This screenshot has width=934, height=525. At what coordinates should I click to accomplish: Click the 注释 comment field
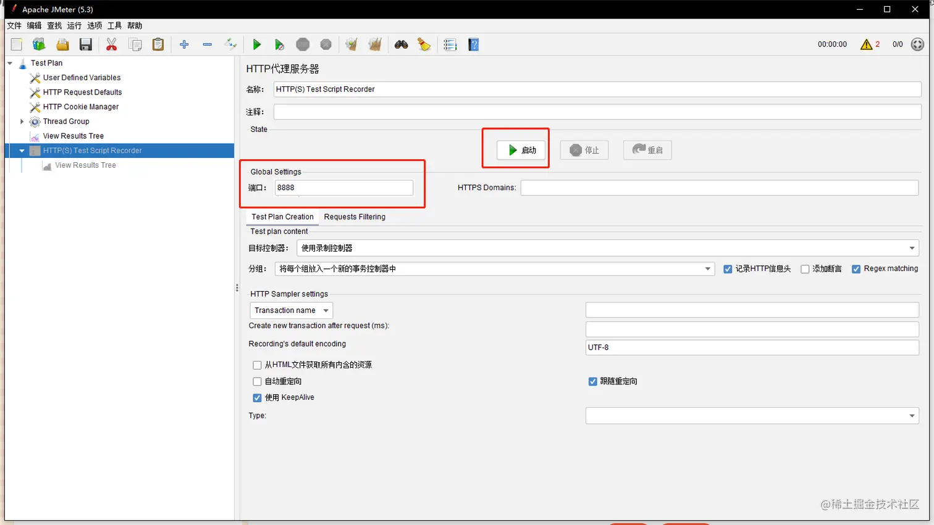(x=597, y=112)
